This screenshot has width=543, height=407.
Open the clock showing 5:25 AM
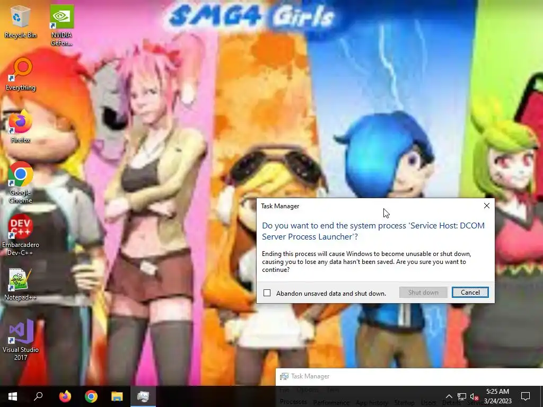(x=497, y=396)
